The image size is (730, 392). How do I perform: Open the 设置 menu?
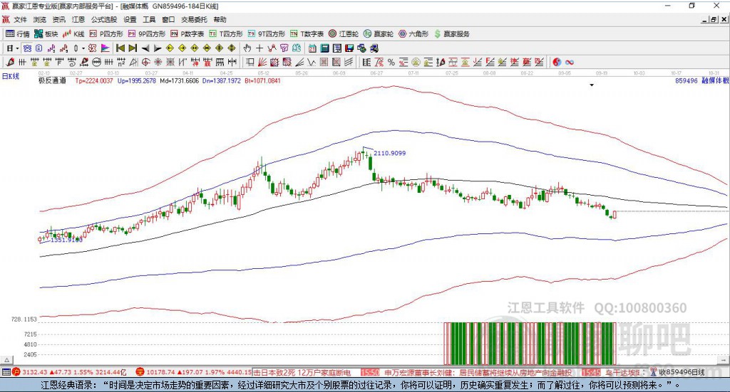point(130,19)
